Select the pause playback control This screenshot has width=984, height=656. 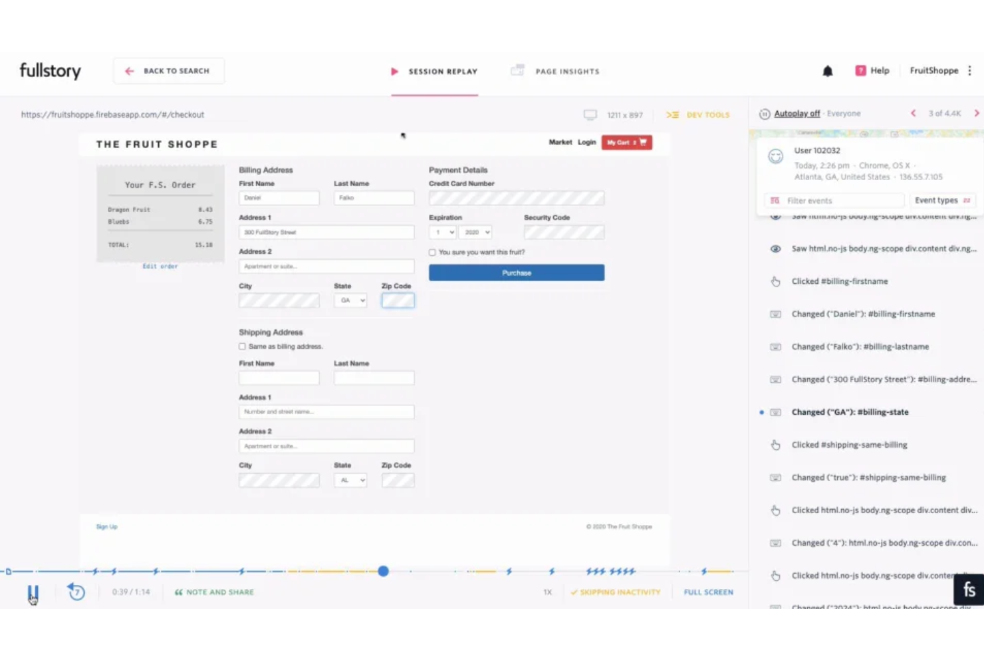click(33, 592)
